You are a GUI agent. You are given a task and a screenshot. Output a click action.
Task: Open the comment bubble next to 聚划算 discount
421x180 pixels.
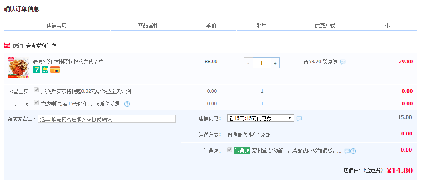343,62
